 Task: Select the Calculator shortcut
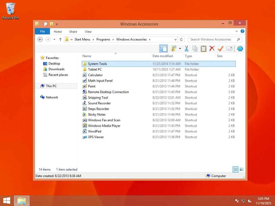click(x=159, y=75)
